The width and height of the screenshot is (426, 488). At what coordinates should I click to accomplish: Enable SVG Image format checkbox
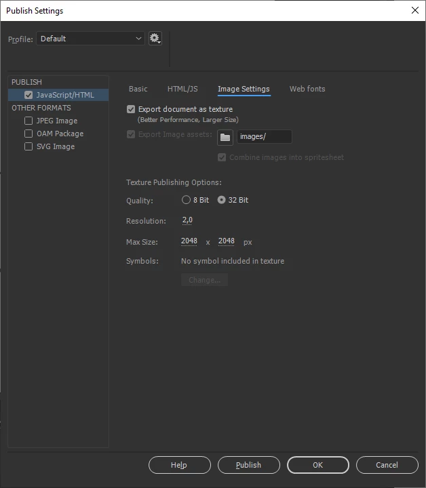28,146
